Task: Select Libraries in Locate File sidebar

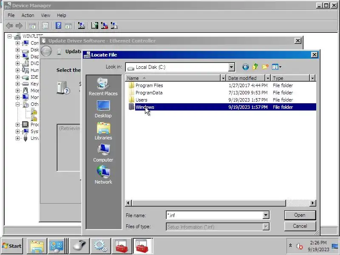Action: click(x=103, y=131)
